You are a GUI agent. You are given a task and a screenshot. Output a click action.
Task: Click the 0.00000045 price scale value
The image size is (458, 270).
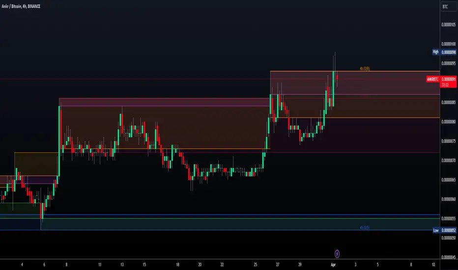448,257
